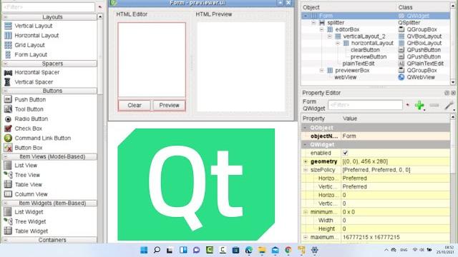Click the Clear button in form

pos(135,105)
